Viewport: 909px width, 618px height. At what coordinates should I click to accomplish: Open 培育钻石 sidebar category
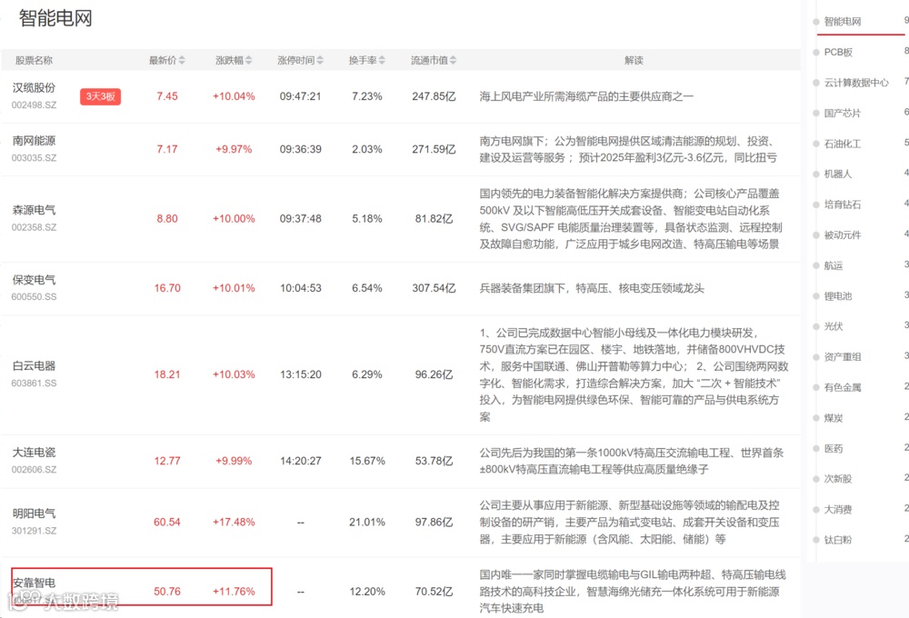coord(843,204)
